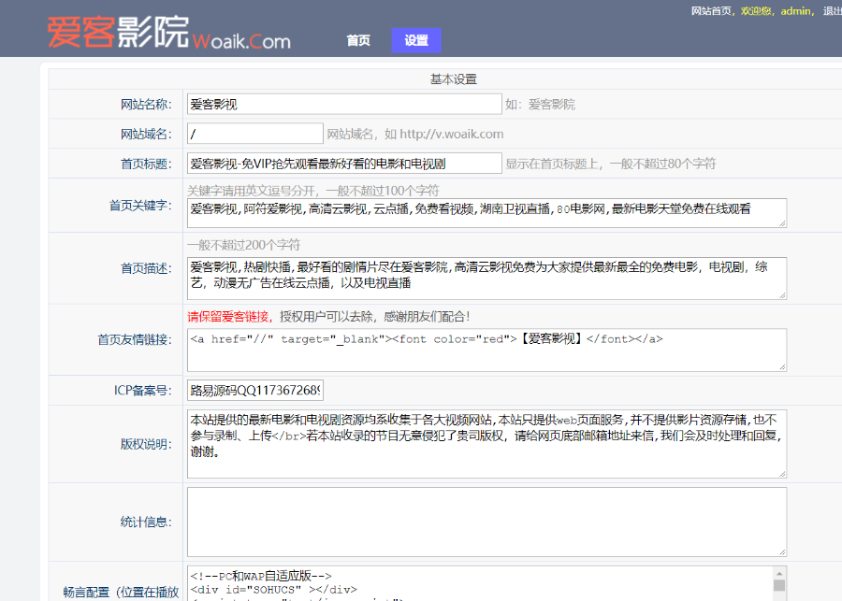Open the 首页 navigation tab

[x=358, y=41]
